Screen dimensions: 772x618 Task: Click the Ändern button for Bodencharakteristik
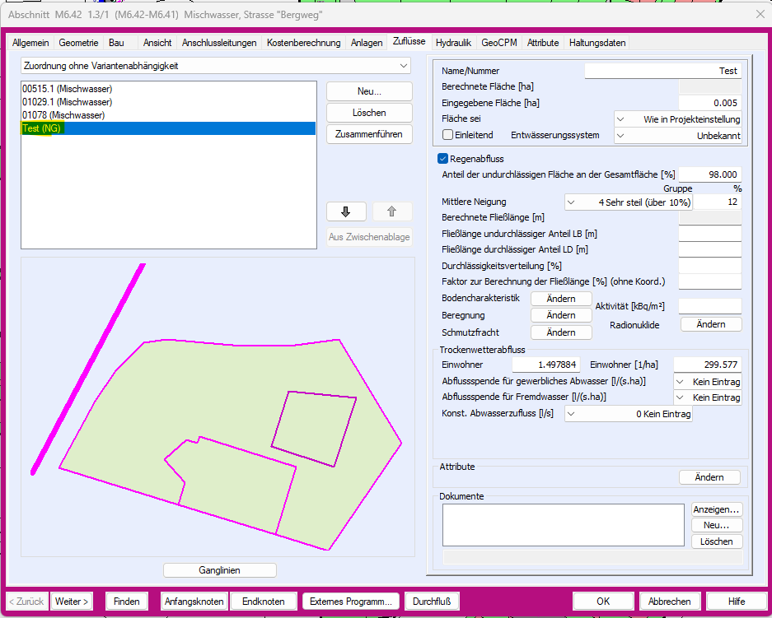tap(560, 299)
